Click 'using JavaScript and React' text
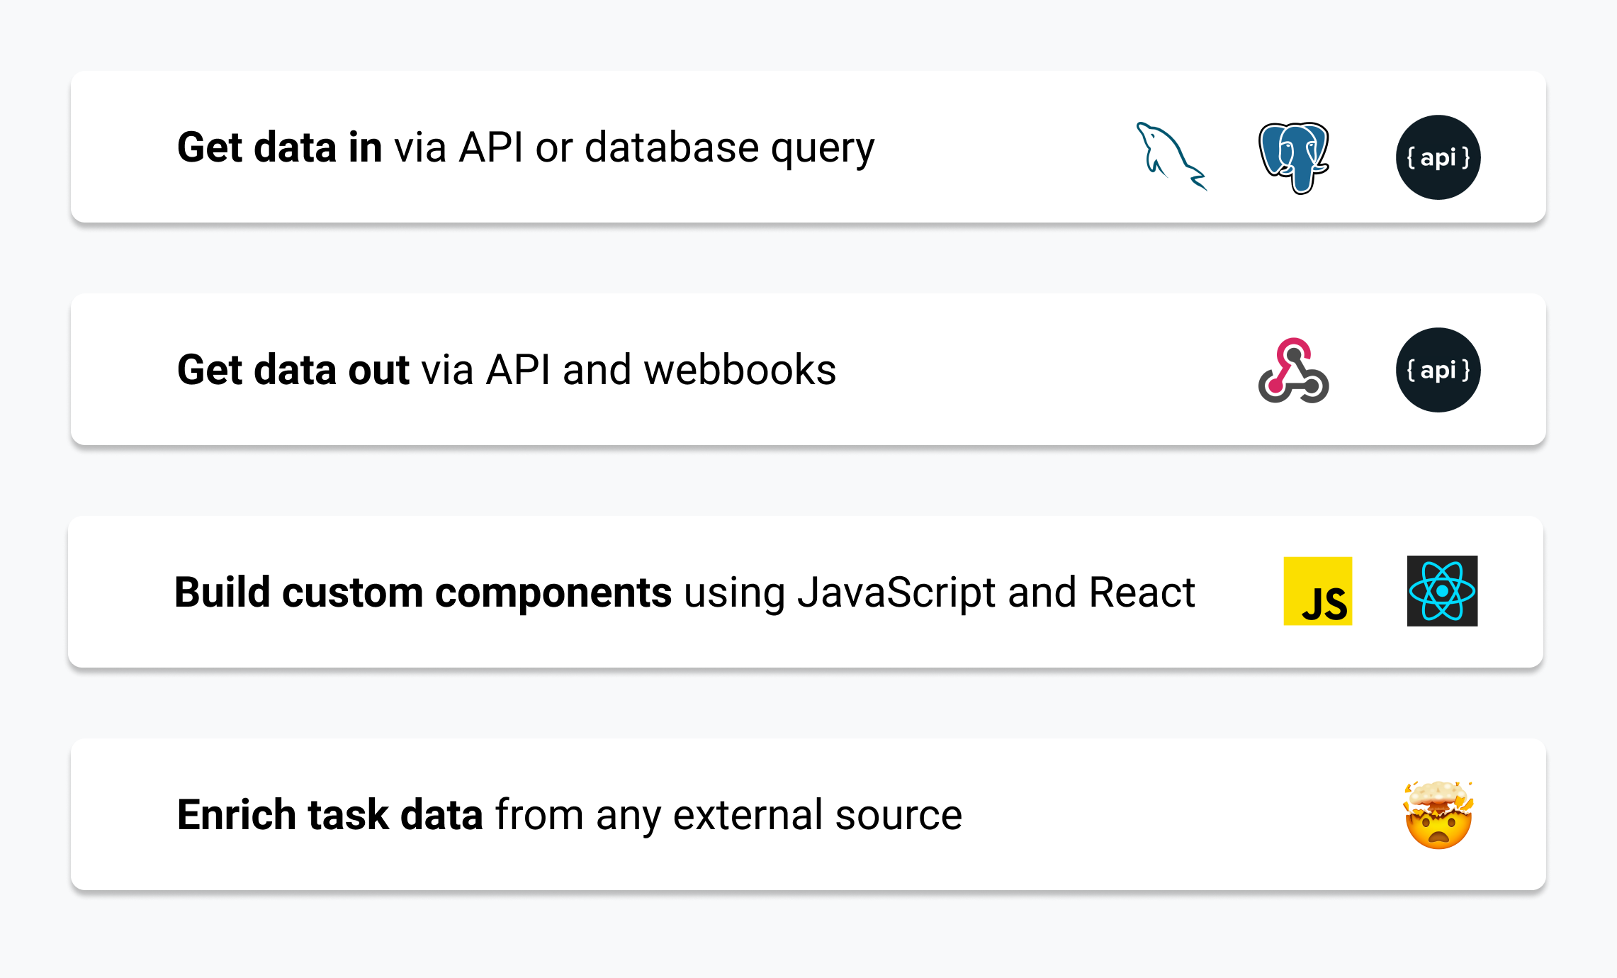The image size is (1617, 978). click(939, 592)
